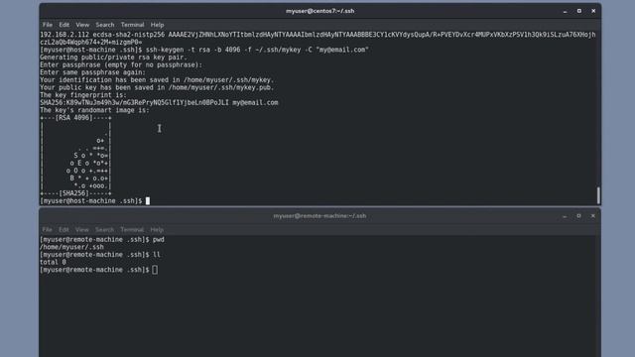Click the 'll' command in remote terminal
Viewport: 635px width, 357px height.
(x=157, y=255)
